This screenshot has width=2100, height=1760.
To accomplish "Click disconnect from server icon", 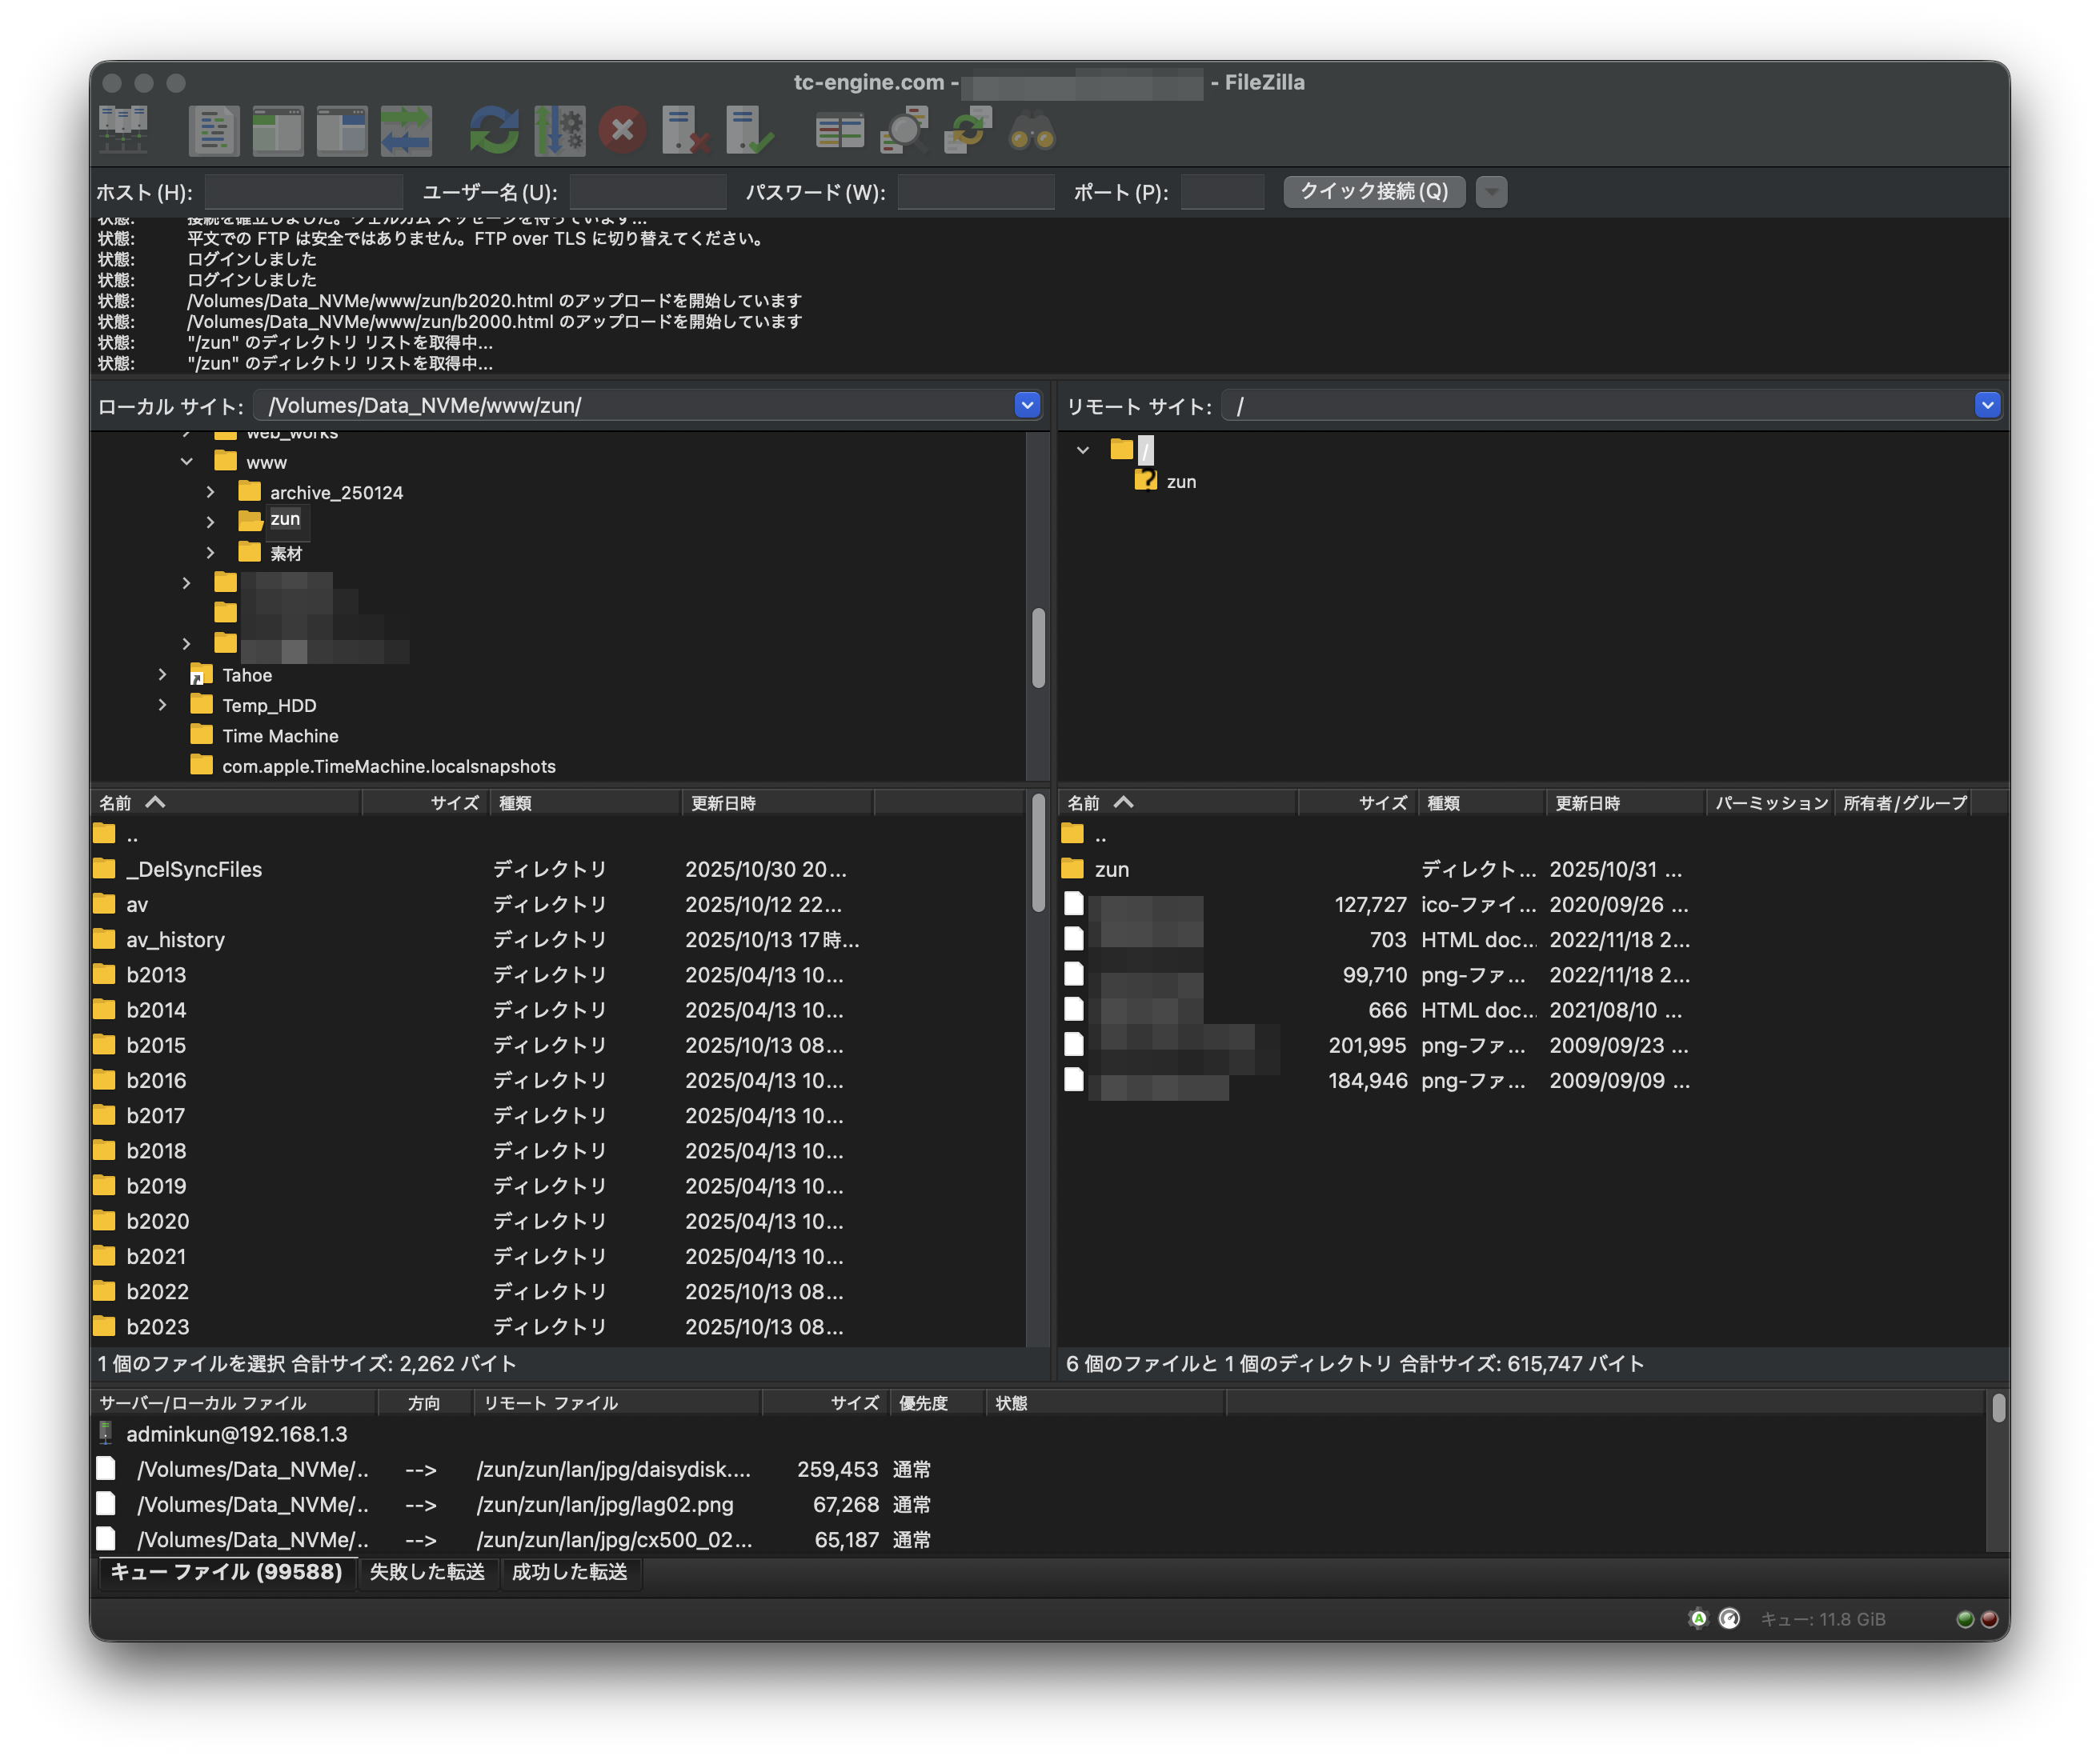I will 685,130.
